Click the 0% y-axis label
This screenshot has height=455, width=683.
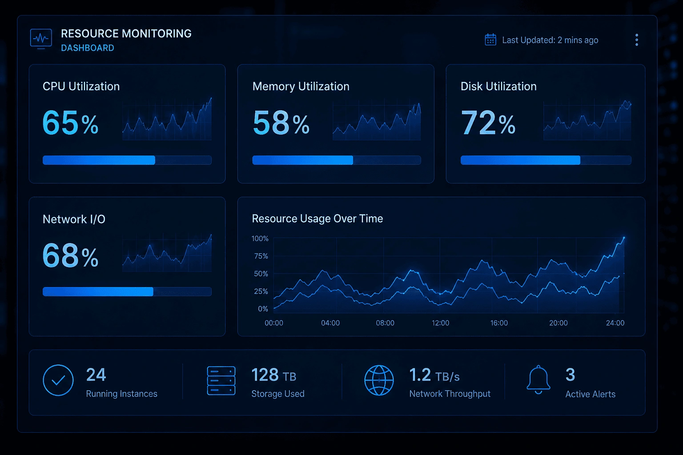pos(263,308)
